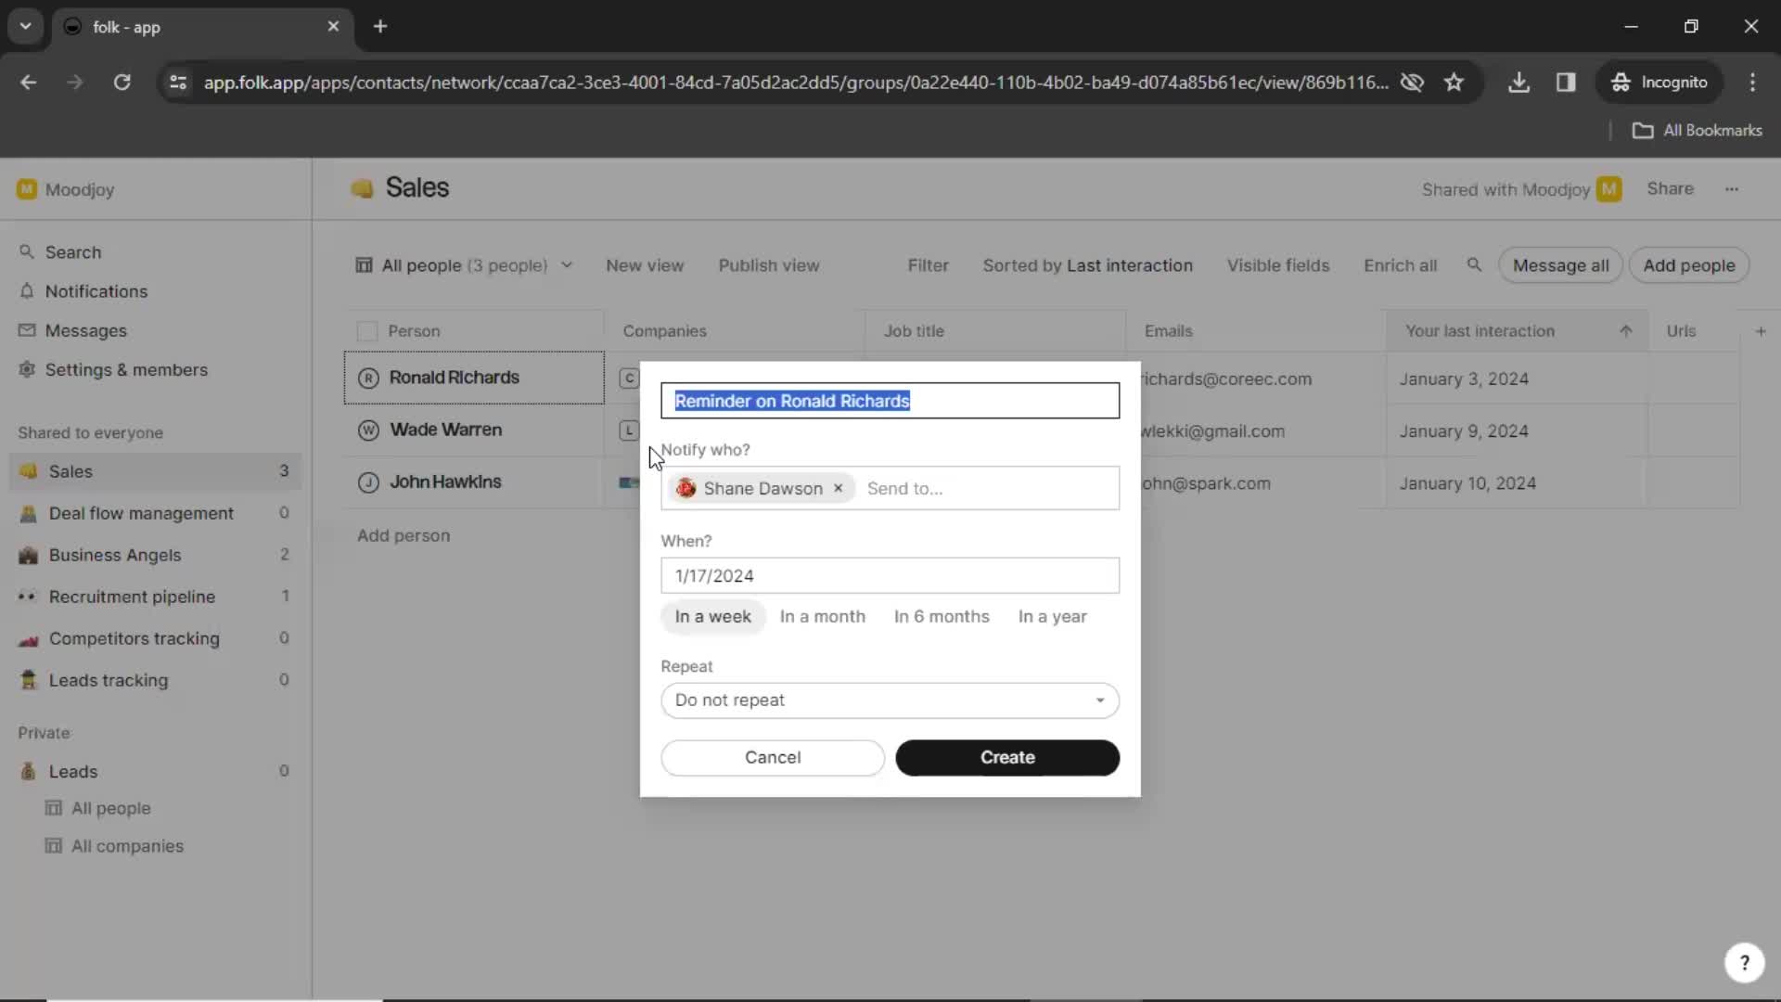Click the reminder title input field
The image size is (1781, 1002).
point(890,400)
